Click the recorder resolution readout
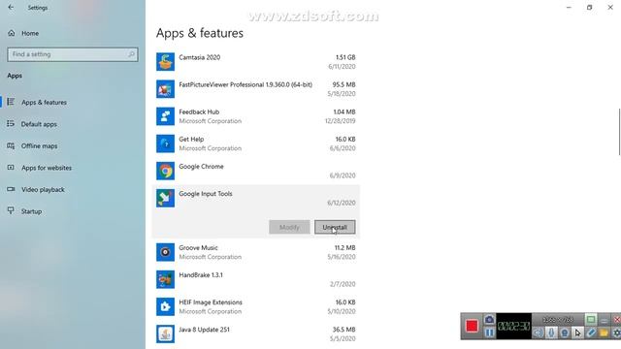 558,319
